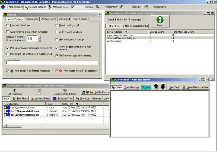Sort by Date/Time column header
This screenshot has width=217, height=152.
(82, 104)
